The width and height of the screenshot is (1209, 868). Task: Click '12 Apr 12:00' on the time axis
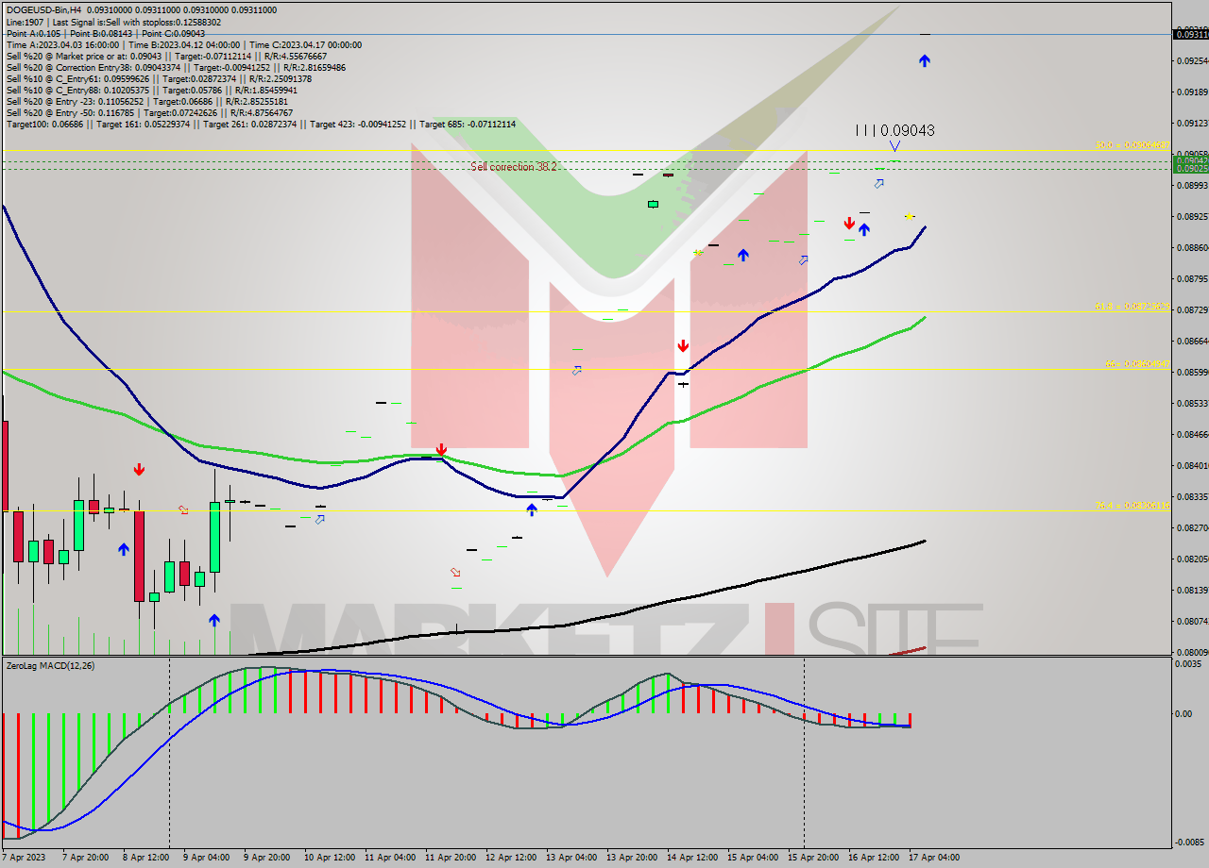[510, 858]
